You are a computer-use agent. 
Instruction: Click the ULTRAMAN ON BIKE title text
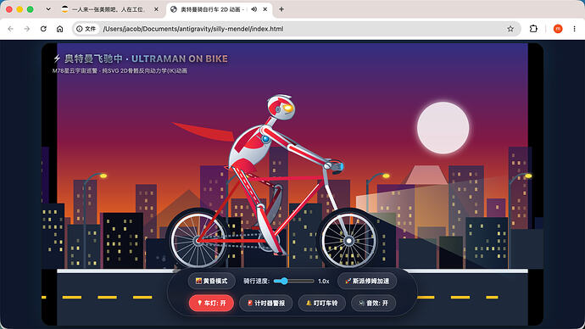180,59
